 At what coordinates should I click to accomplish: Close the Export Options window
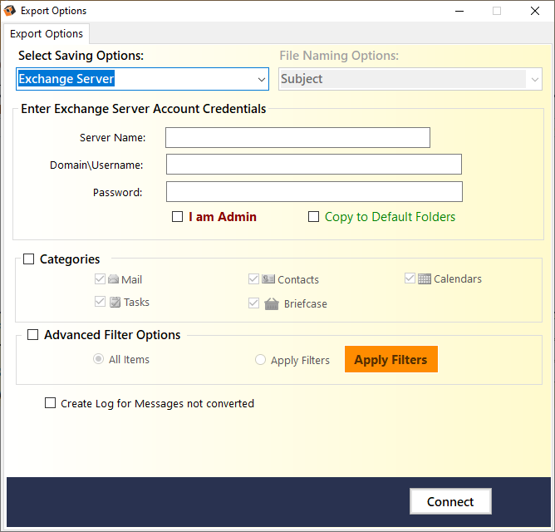coord(535,11)
